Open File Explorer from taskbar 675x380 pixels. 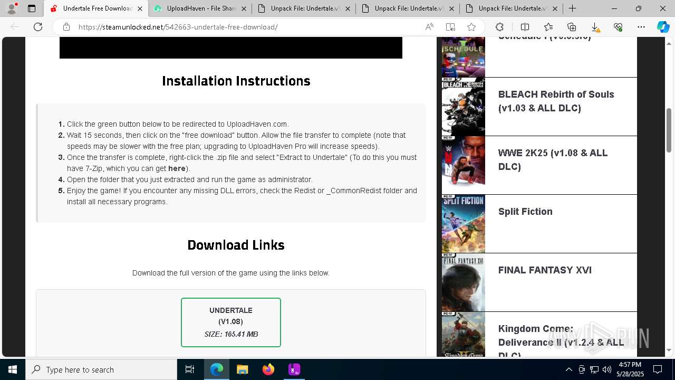[x=242, y=369]
